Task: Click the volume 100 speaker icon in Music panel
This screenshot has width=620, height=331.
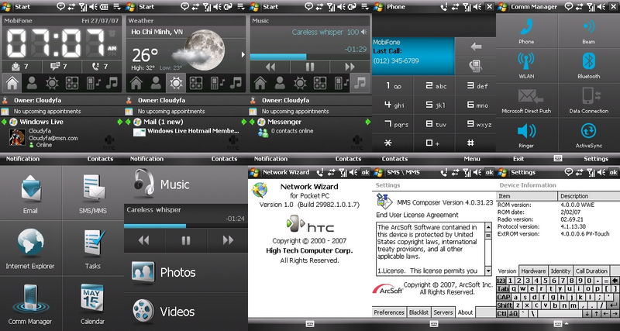Action: point(363,32)
